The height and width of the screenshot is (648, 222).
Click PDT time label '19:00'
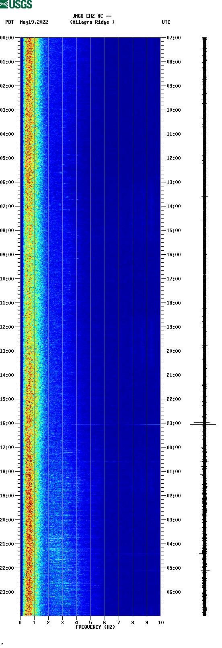pos(7,496)
